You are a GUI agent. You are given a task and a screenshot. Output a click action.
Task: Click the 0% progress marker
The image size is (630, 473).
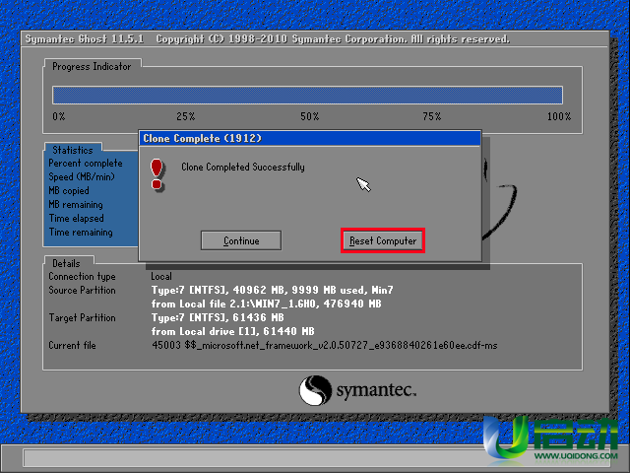tap(59, 116)
